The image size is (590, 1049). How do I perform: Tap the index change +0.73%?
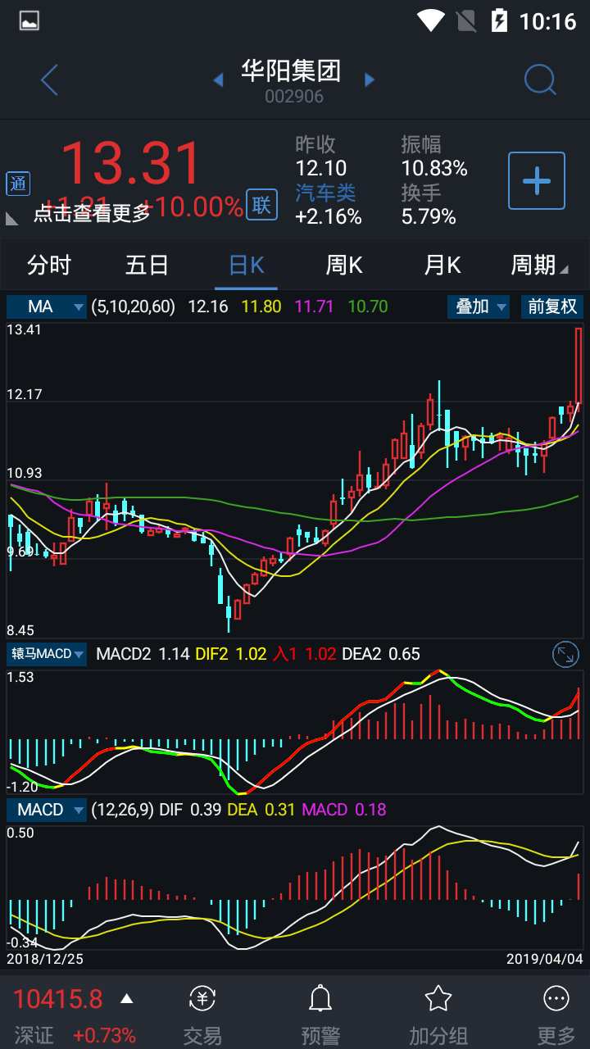click(x=104, y=1035)
